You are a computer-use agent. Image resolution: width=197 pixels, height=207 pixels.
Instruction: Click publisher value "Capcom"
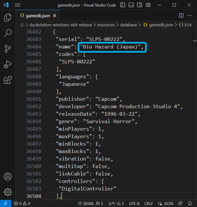tap(107, 99)
